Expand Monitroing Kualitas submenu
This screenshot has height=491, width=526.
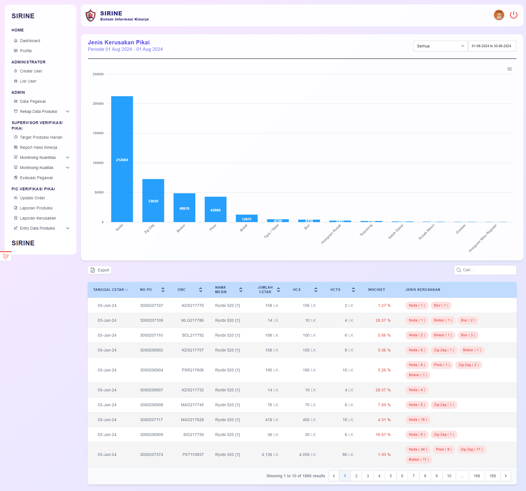pos(67,168)
